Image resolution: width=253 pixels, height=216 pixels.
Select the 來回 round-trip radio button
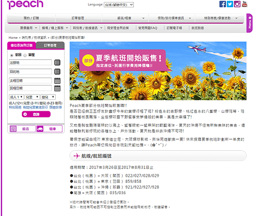pyautogui.click(x=12, y=55)
